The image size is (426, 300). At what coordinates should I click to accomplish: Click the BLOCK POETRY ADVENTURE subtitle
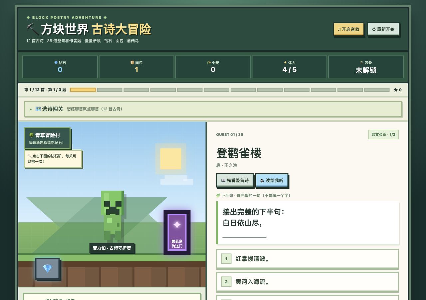(x=67, y=17)
